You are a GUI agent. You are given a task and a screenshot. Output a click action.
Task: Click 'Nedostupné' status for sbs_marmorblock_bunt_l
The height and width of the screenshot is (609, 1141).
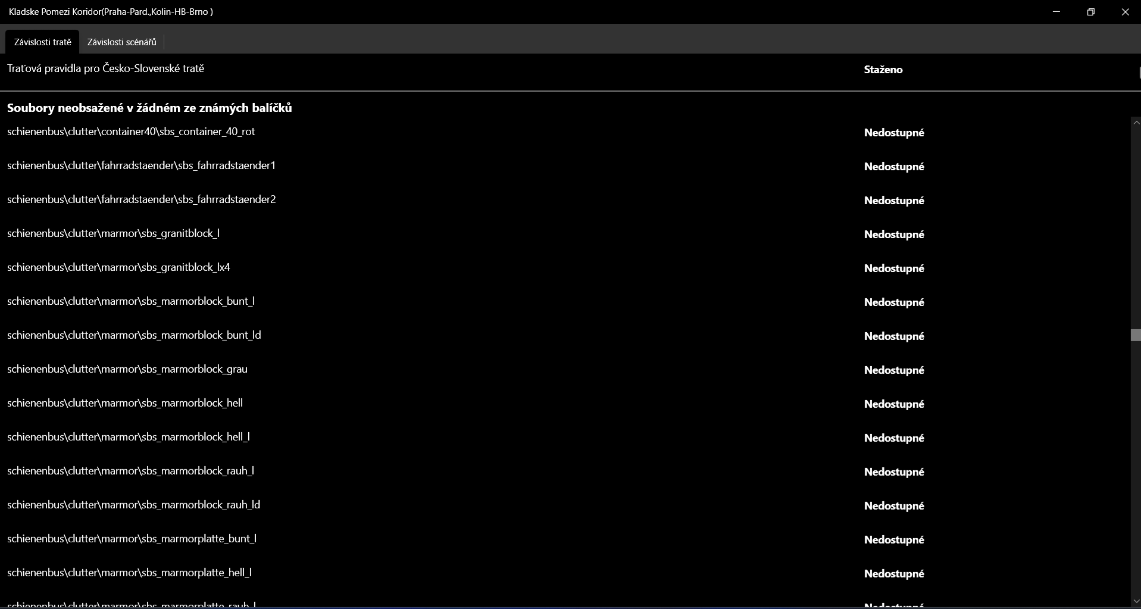tap(894, 302)
